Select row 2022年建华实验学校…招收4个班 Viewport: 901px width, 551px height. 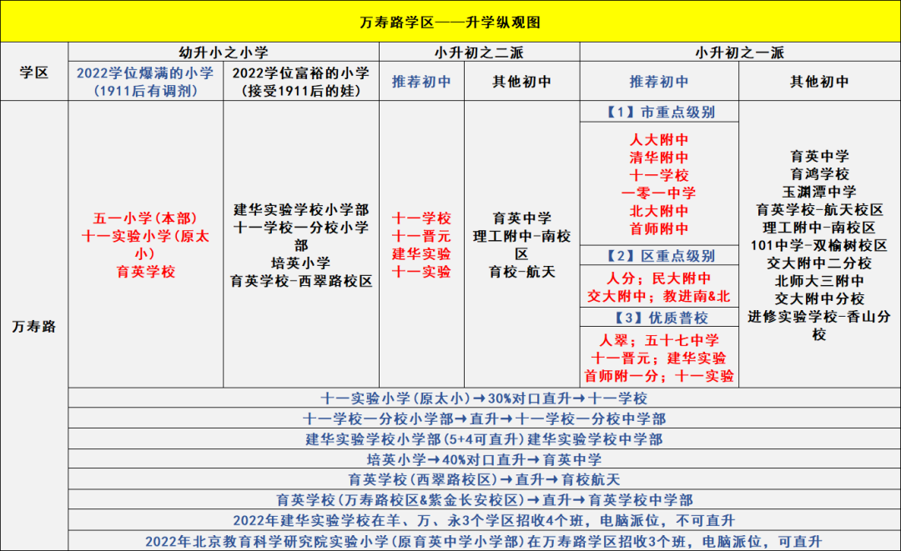[485, 521]
